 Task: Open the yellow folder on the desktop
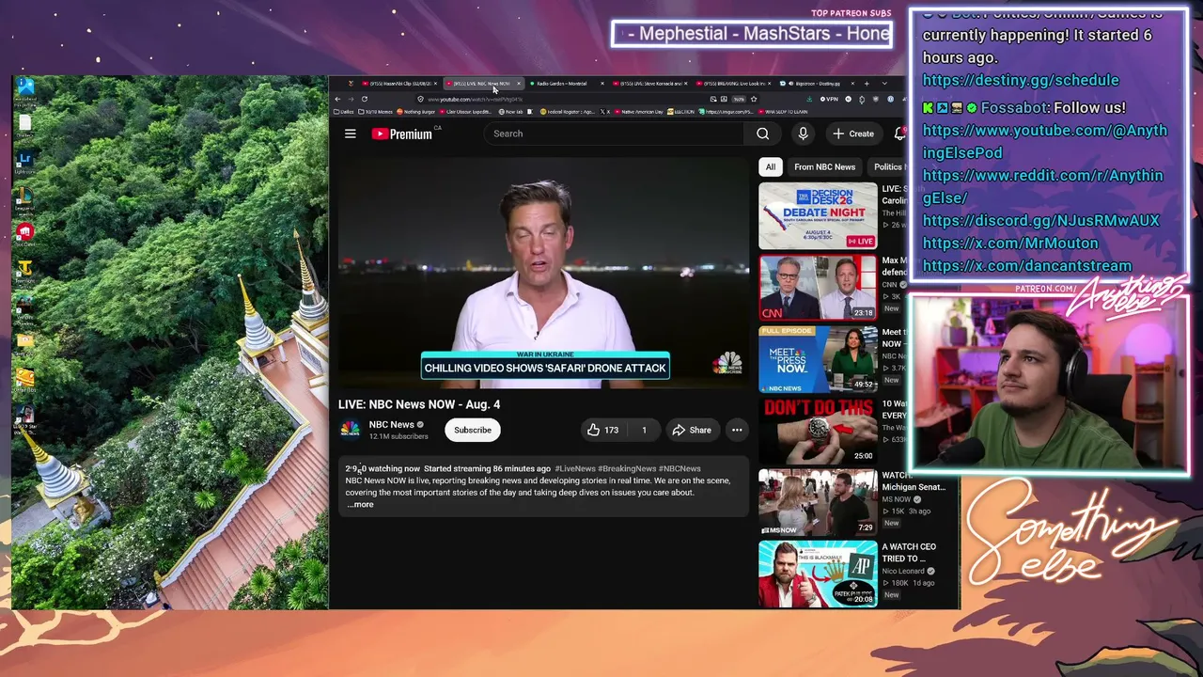24,340
